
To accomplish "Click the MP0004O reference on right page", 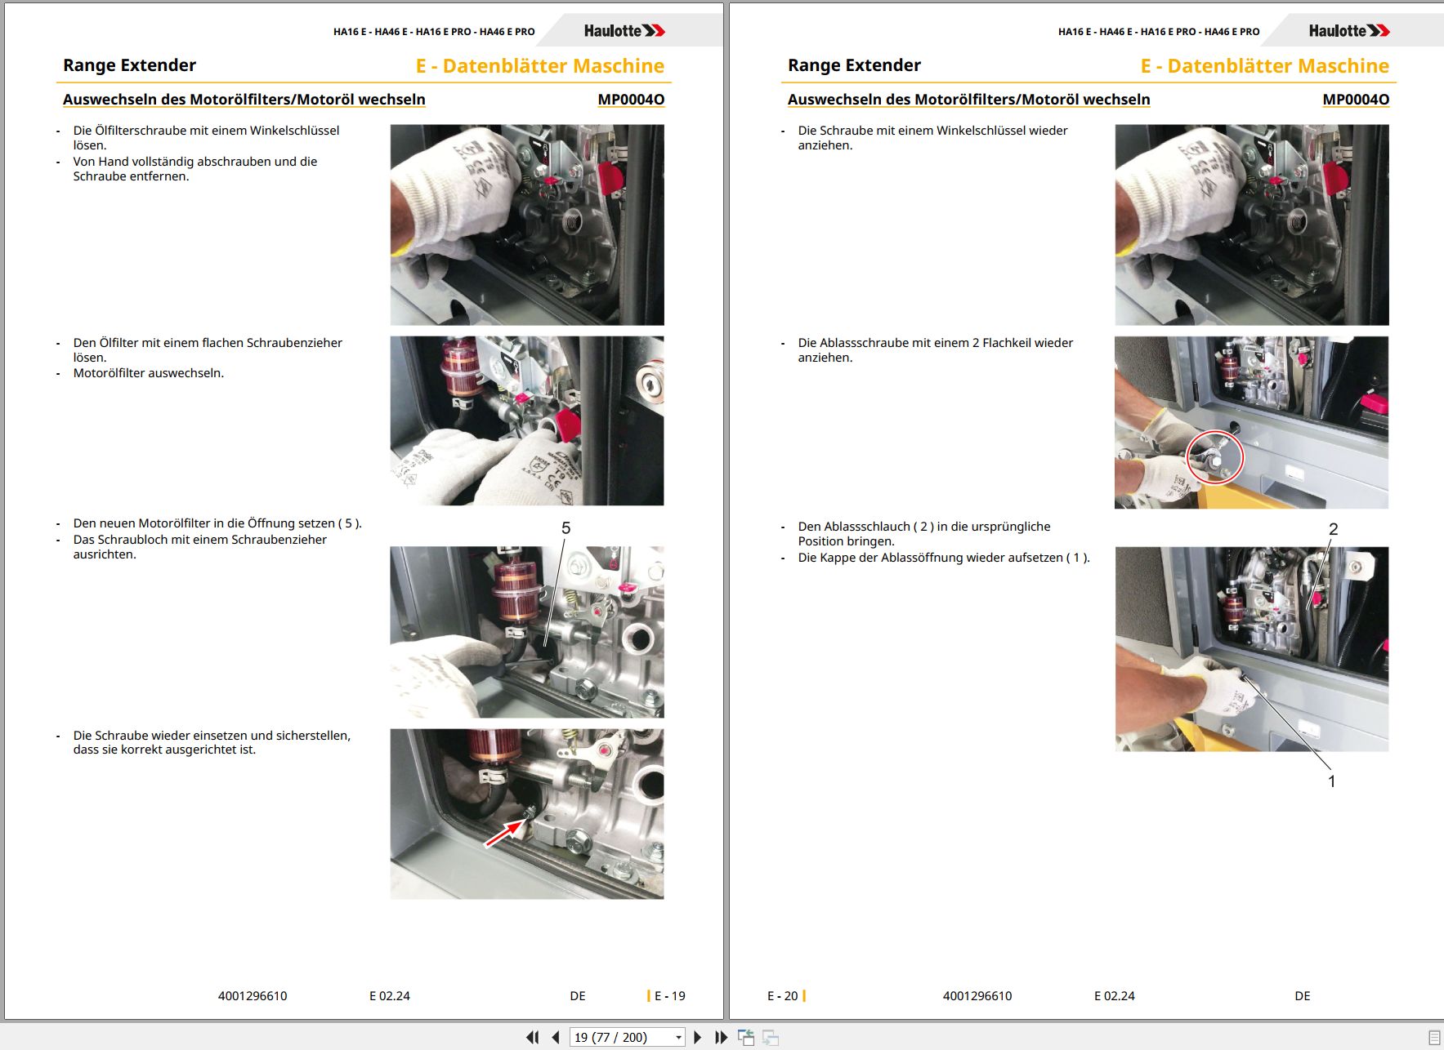I will (x=1356, y=100).
